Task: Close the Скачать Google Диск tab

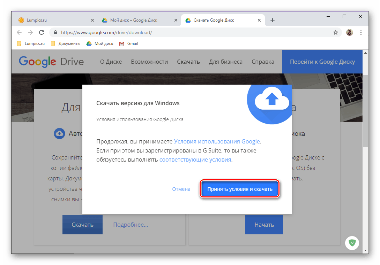Action: point(259,20)
